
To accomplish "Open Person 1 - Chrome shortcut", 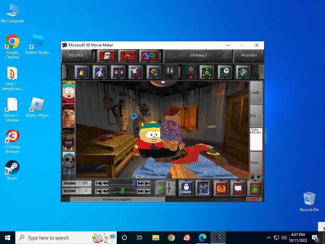I will click(x=12, y=110).
